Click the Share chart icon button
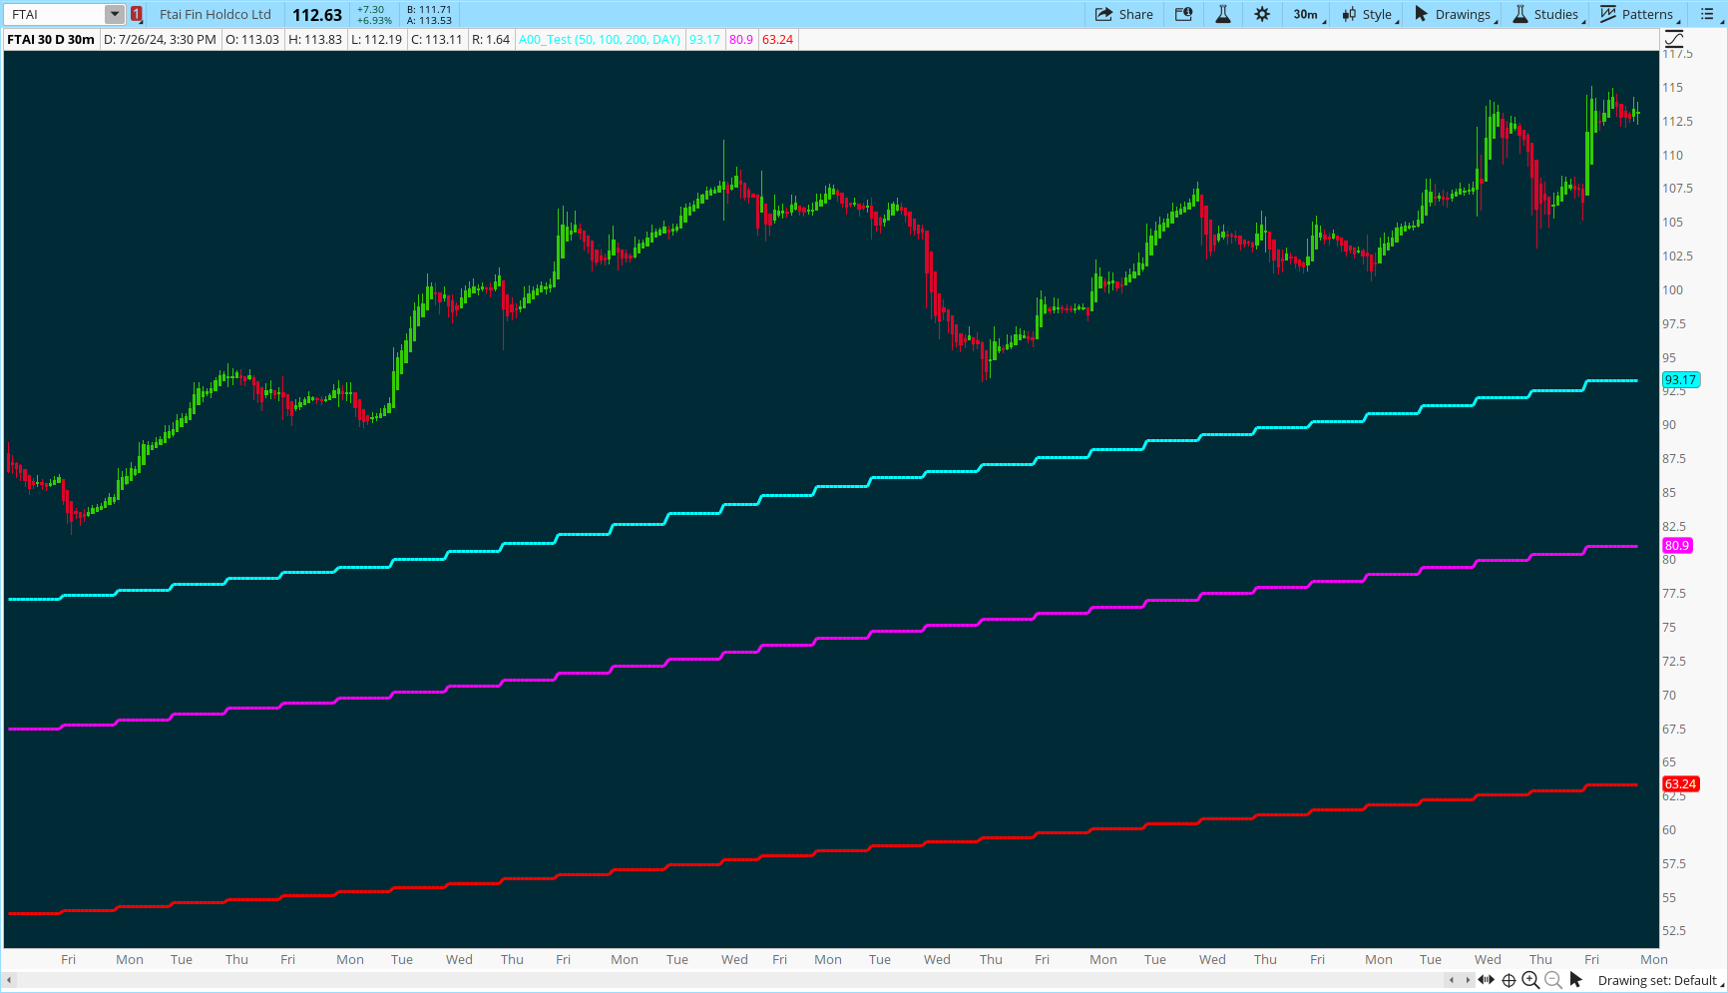 [1123, 14]
